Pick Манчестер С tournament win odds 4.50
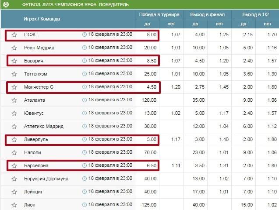The height and width of the screenshot is (210, 279). (x=152, y=87)
